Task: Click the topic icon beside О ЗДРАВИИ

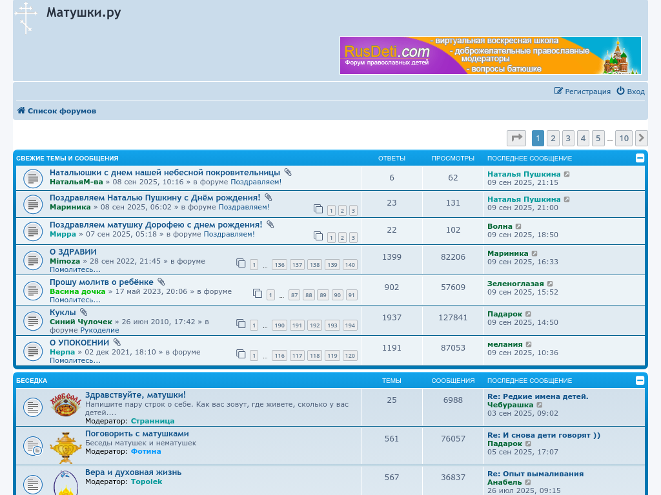Action: tap(33, 260)
